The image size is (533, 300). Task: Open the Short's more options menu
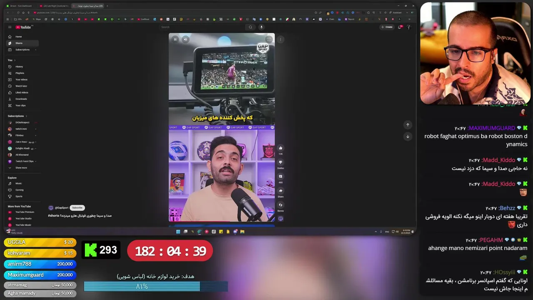[x=280, y=40]
